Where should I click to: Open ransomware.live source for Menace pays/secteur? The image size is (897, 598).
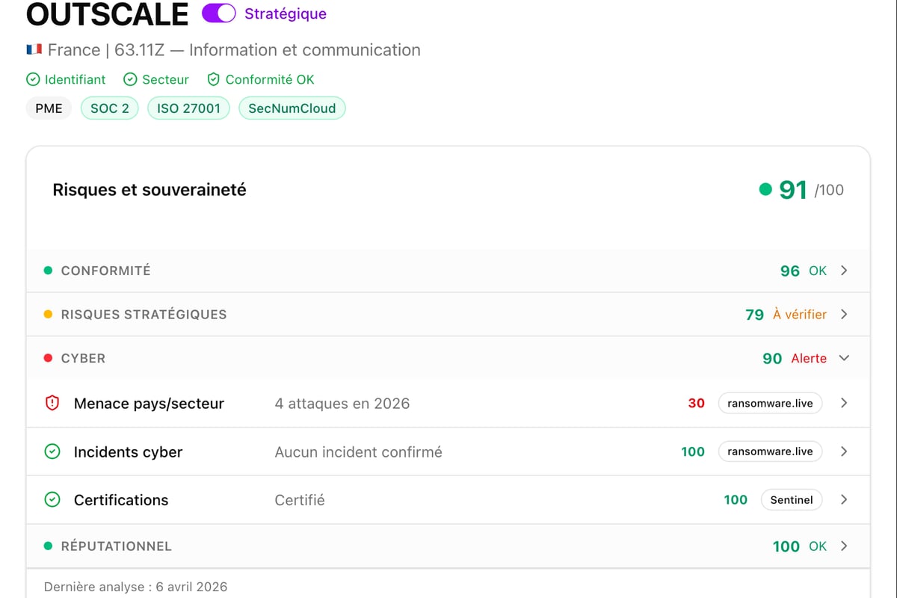click(770, 403)
